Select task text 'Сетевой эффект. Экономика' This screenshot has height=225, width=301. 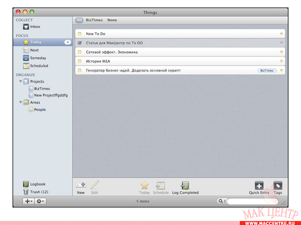(112, 52)
